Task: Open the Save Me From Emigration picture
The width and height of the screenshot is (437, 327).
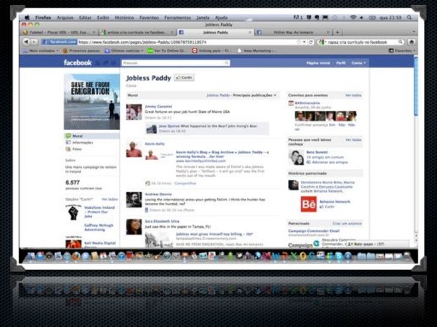Action: 92,102
